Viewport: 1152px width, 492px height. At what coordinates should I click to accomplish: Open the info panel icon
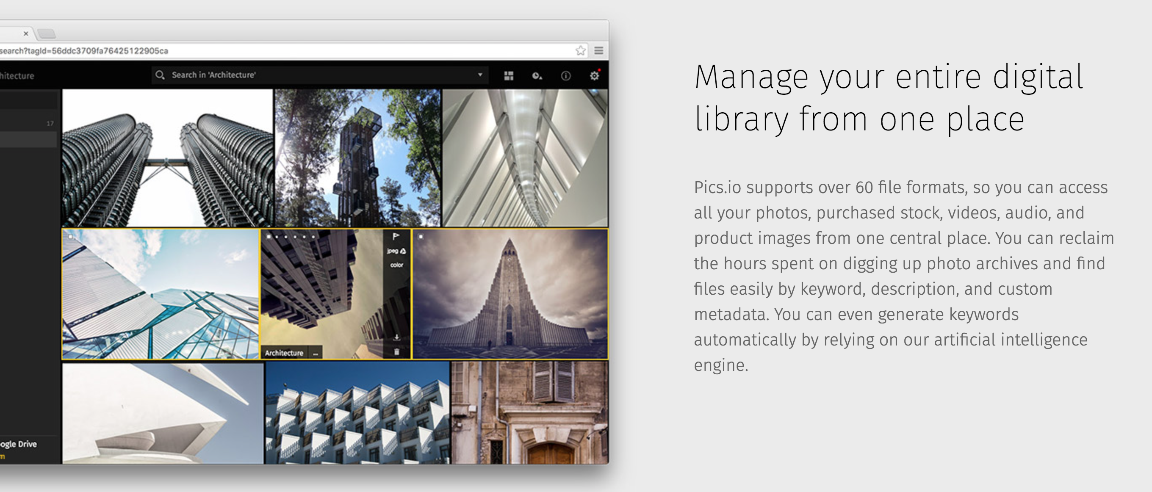[x=566, y=76]
